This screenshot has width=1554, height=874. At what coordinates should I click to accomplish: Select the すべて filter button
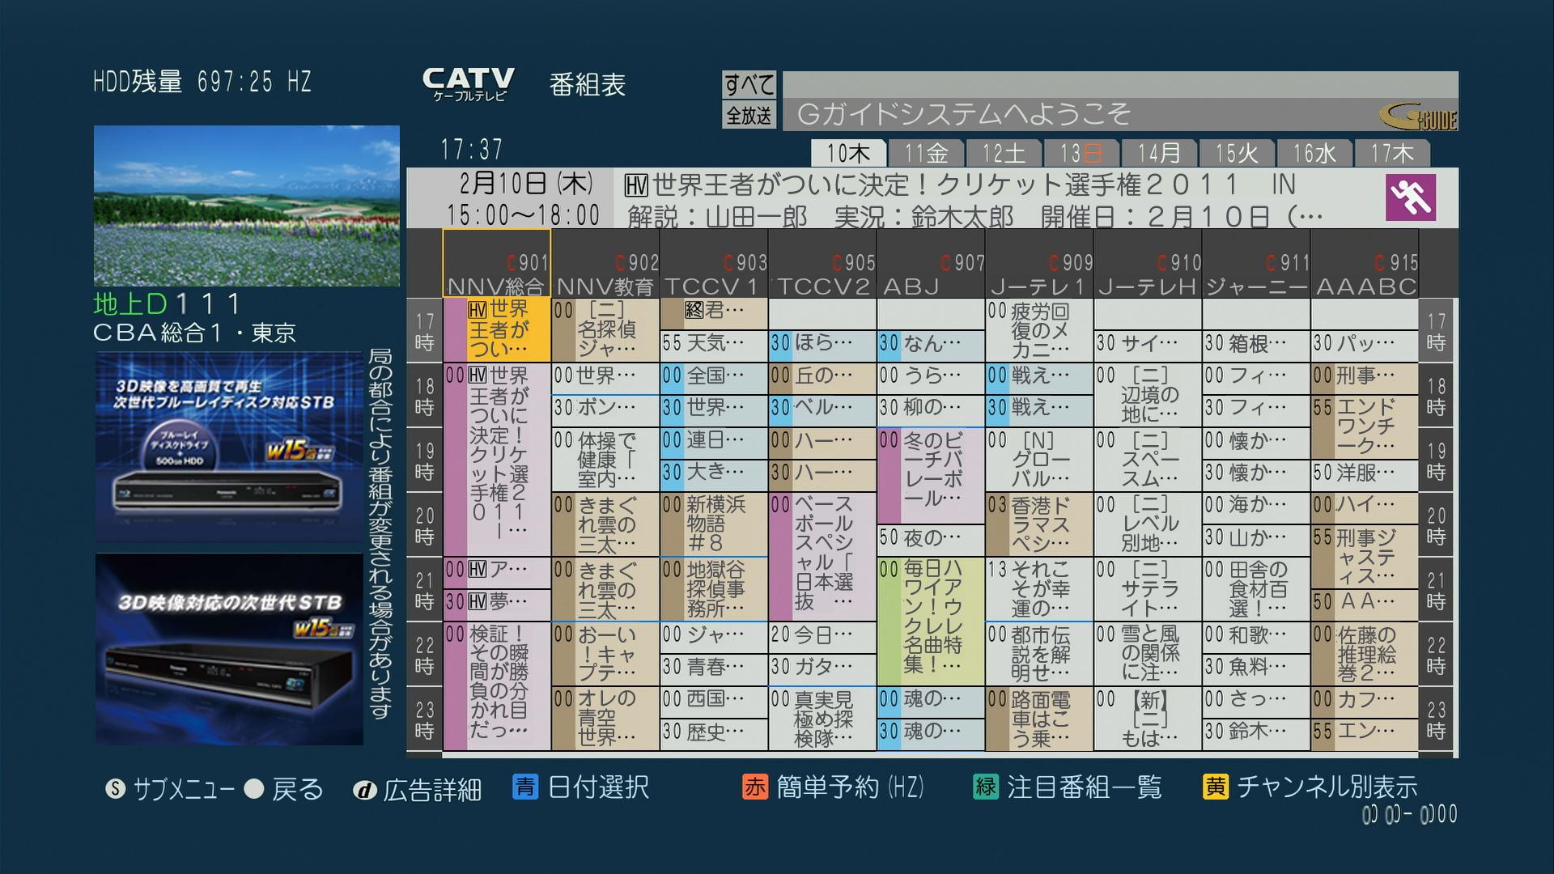coord(749,84)
